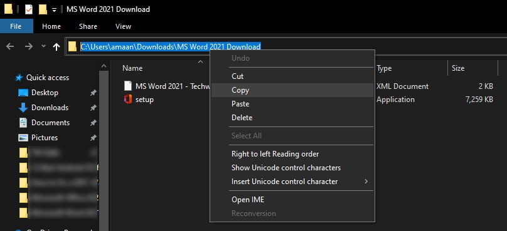Go up one folder level with Up arrow

coord(56,47)
